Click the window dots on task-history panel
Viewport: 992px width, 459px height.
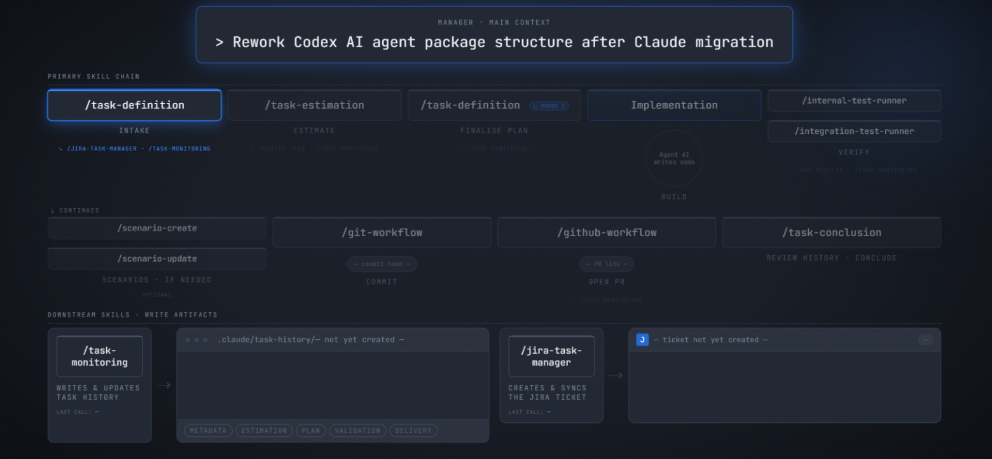pos(196,340)
